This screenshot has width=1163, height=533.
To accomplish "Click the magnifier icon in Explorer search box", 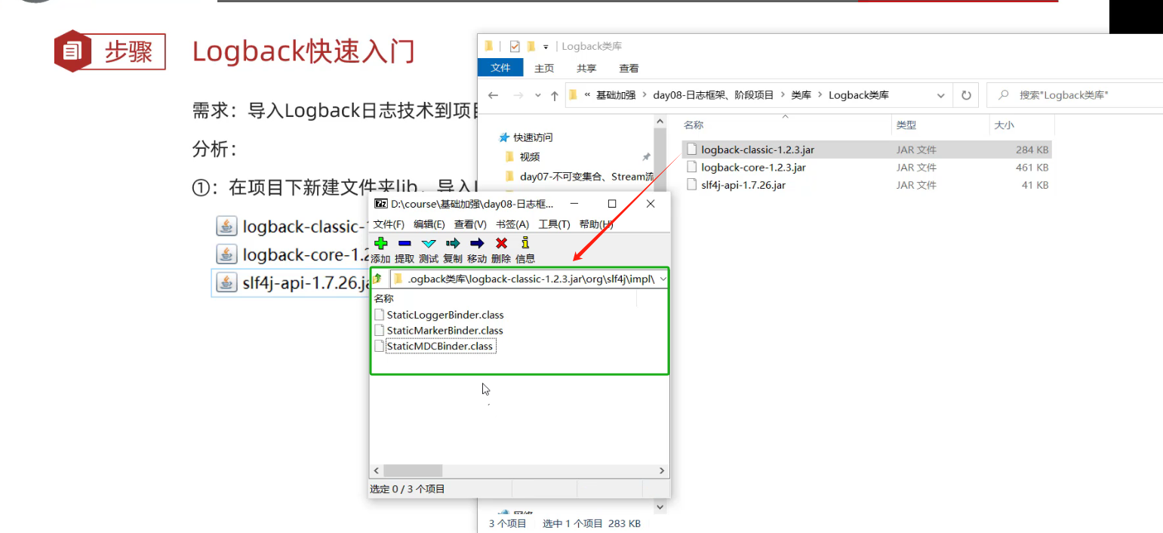I will pyautogui.click(x=1004, y=95).
